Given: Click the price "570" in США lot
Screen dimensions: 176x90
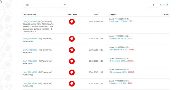Looking at the screenshot, I should click(131, 21).
